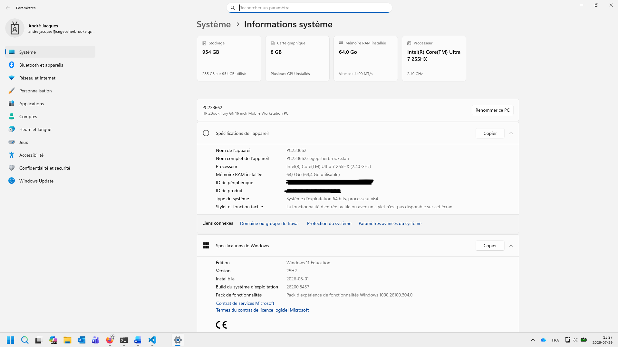Open OneDrive cloud icon in system tray
The height and width of the screenshot is (347, 618).
tap(543, 340)
